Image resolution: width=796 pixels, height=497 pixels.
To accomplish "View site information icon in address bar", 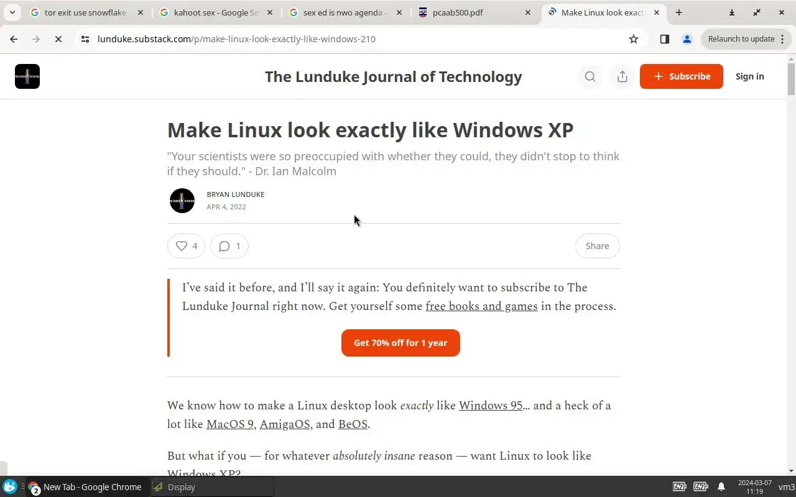I will coord(85,39).
